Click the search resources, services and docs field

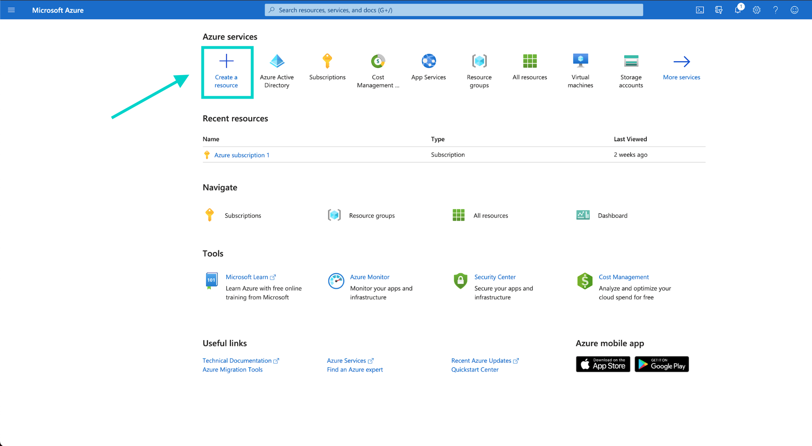click(454, 10)
